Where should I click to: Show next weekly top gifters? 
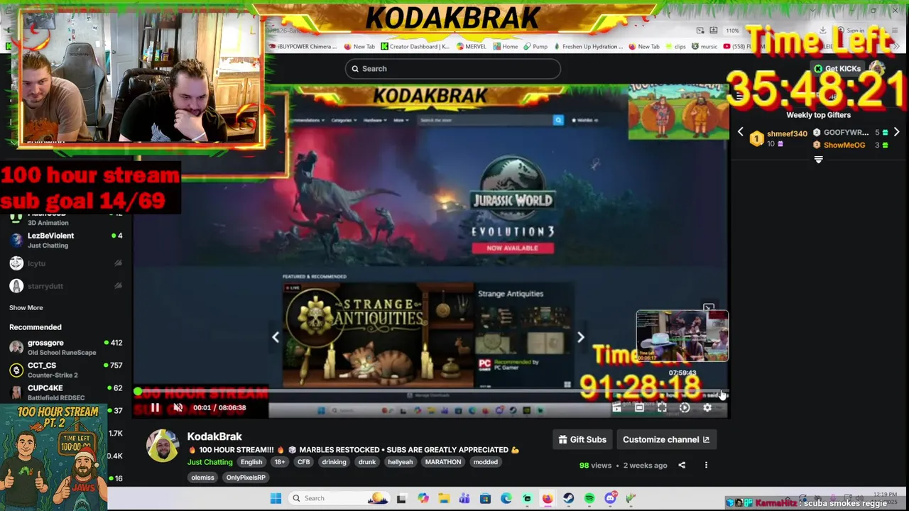click(896, 132)
